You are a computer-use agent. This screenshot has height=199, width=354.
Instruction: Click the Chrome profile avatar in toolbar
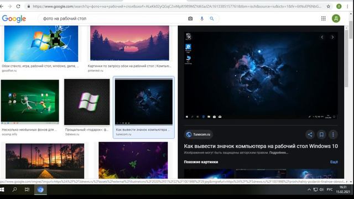coord(339,7)
